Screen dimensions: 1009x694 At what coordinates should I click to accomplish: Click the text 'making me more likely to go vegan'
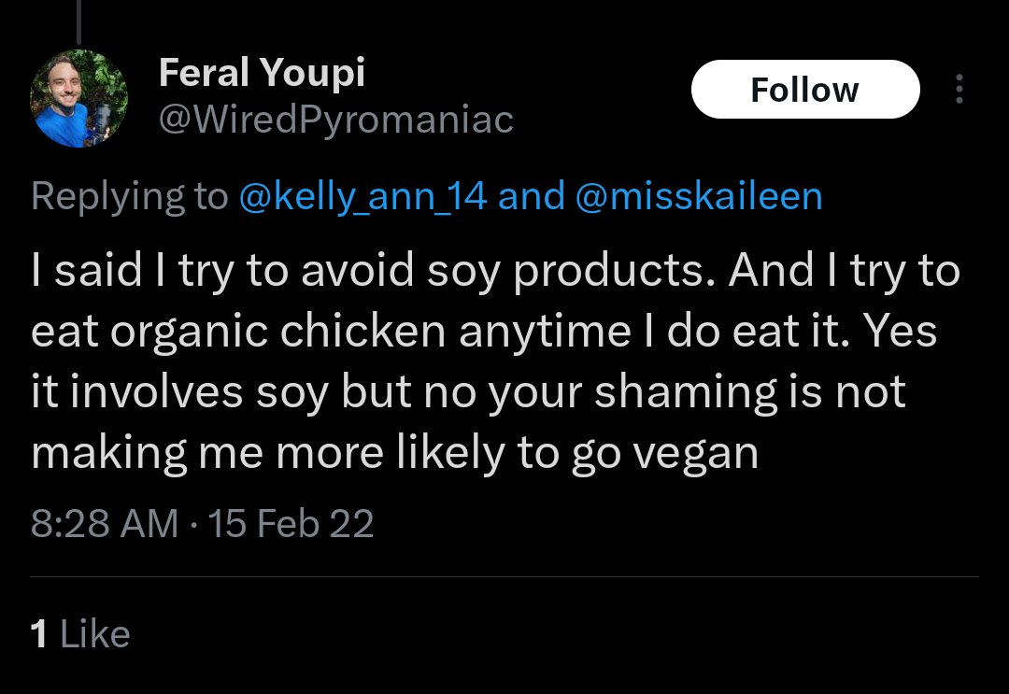[393, 453]
